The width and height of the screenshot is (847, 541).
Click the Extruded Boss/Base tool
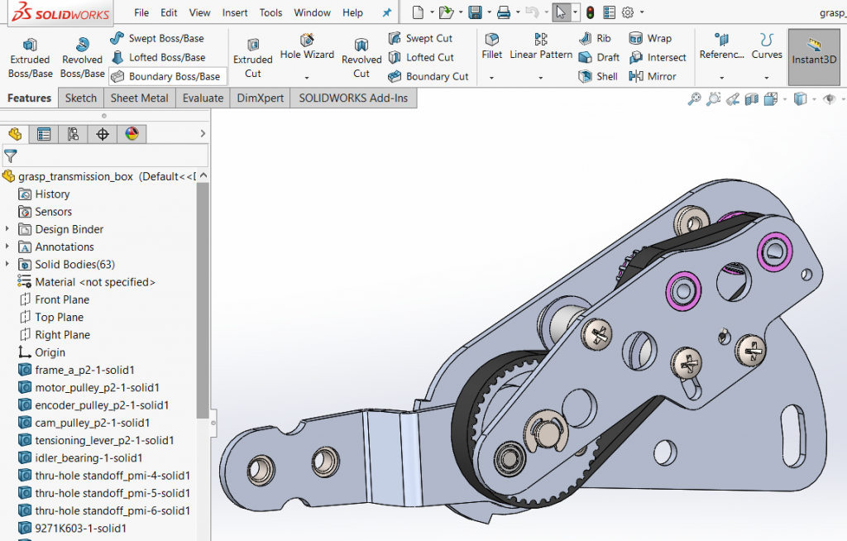pos(30,58)
